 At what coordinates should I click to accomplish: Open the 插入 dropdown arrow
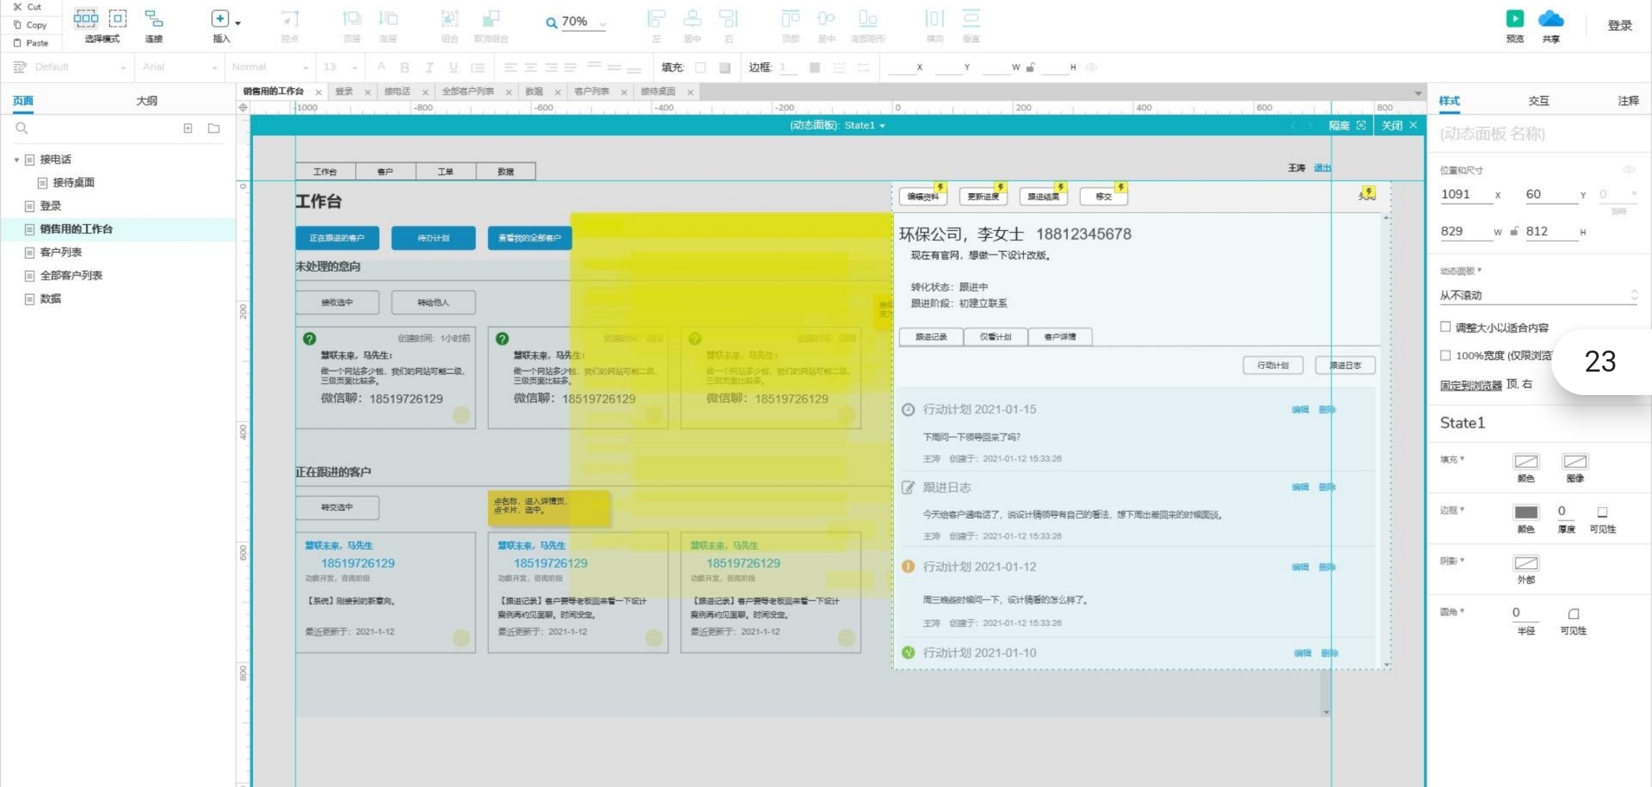click(x=238, y=23)
